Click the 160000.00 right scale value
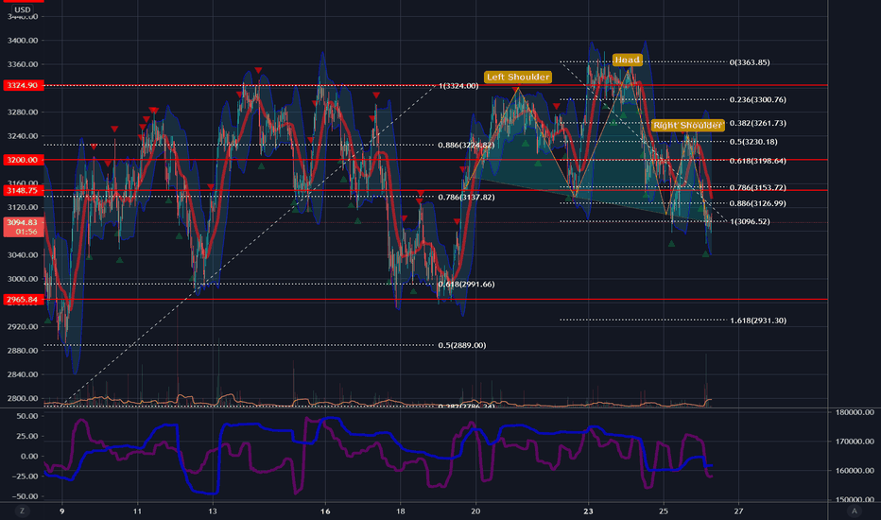This screenshot has width=881, height=520. [855, 471]
